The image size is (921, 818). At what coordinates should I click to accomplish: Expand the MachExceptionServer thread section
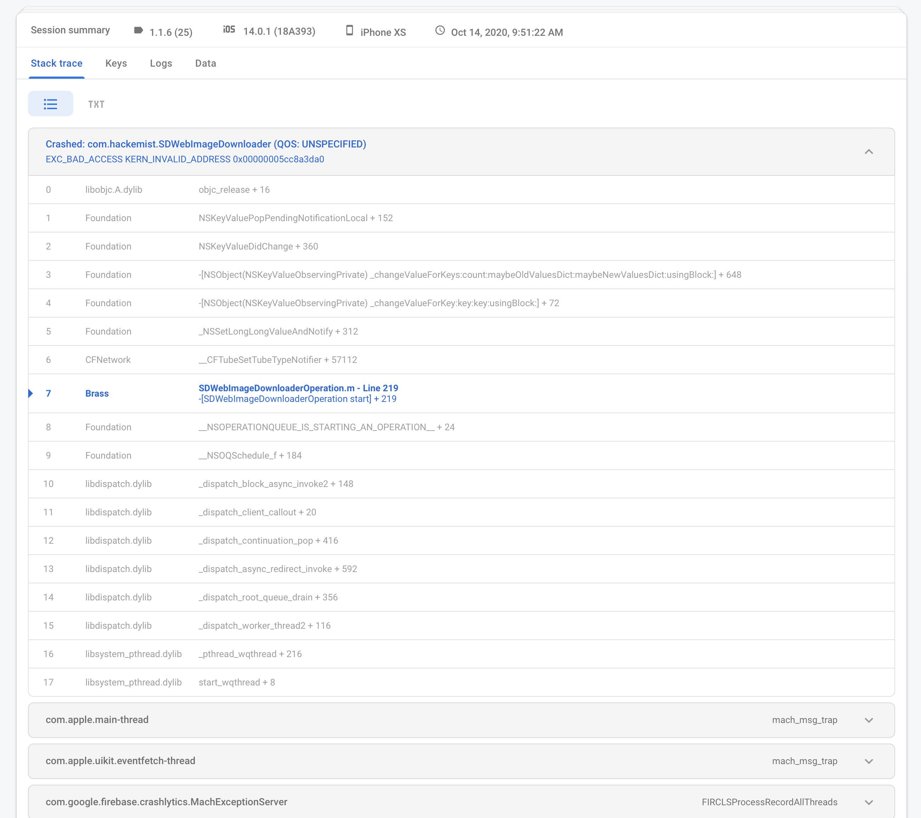[x=869, y=802]
